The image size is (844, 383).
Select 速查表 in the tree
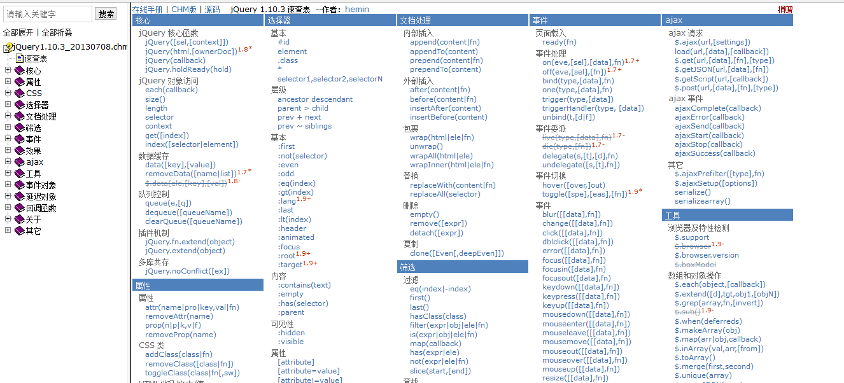(36, 59)
